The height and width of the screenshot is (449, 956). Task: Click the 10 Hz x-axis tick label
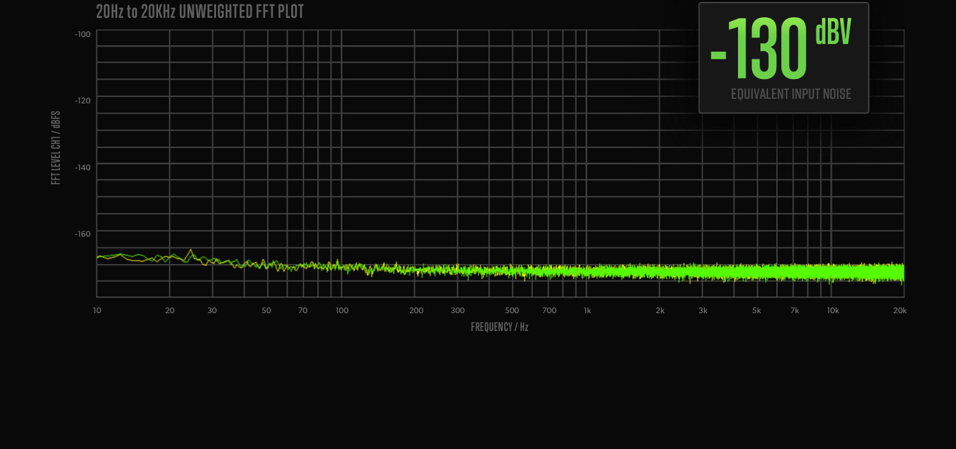97,311
